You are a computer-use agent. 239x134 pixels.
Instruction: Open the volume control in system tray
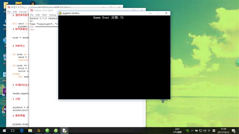(205, 131)
